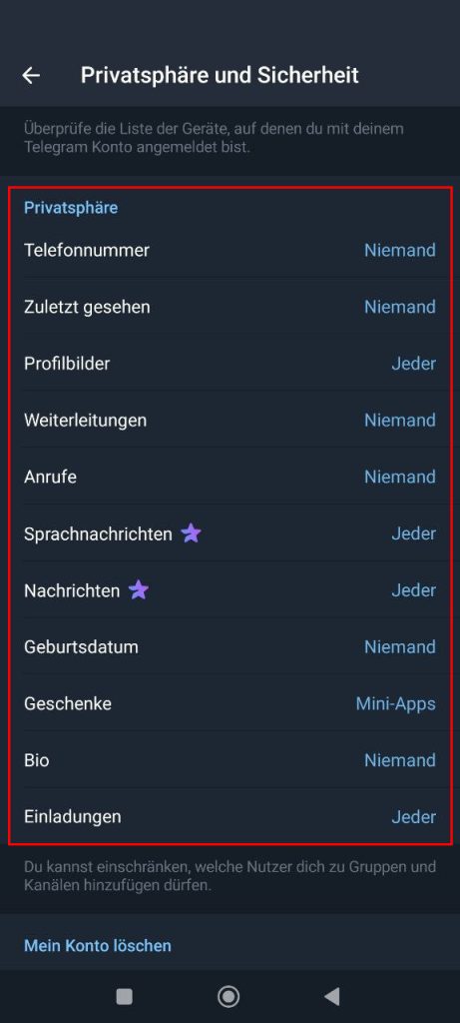
Task: Tap the Android home circle button
Action: [x=229, y=996]
